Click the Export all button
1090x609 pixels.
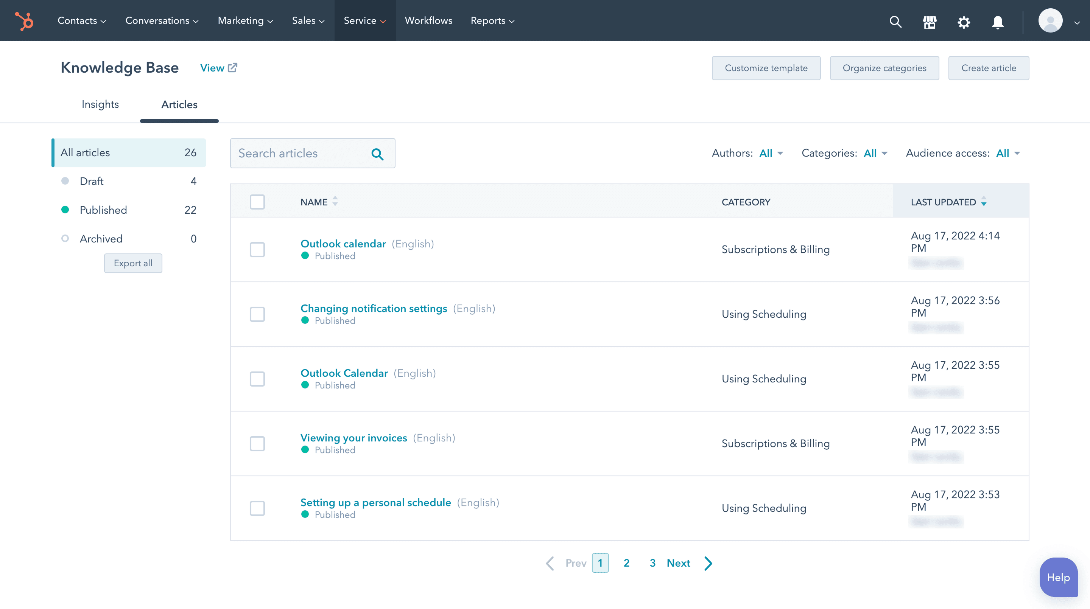pyautogui.click(x=133, y=263)
